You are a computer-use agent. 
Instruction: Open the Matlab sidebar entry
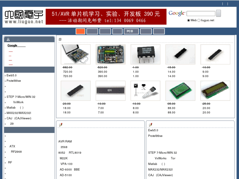[15, 107]
